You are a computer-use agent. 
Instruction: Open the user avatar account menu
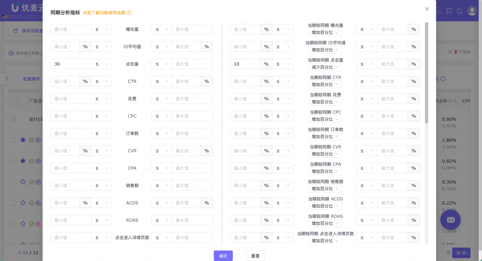472,11
